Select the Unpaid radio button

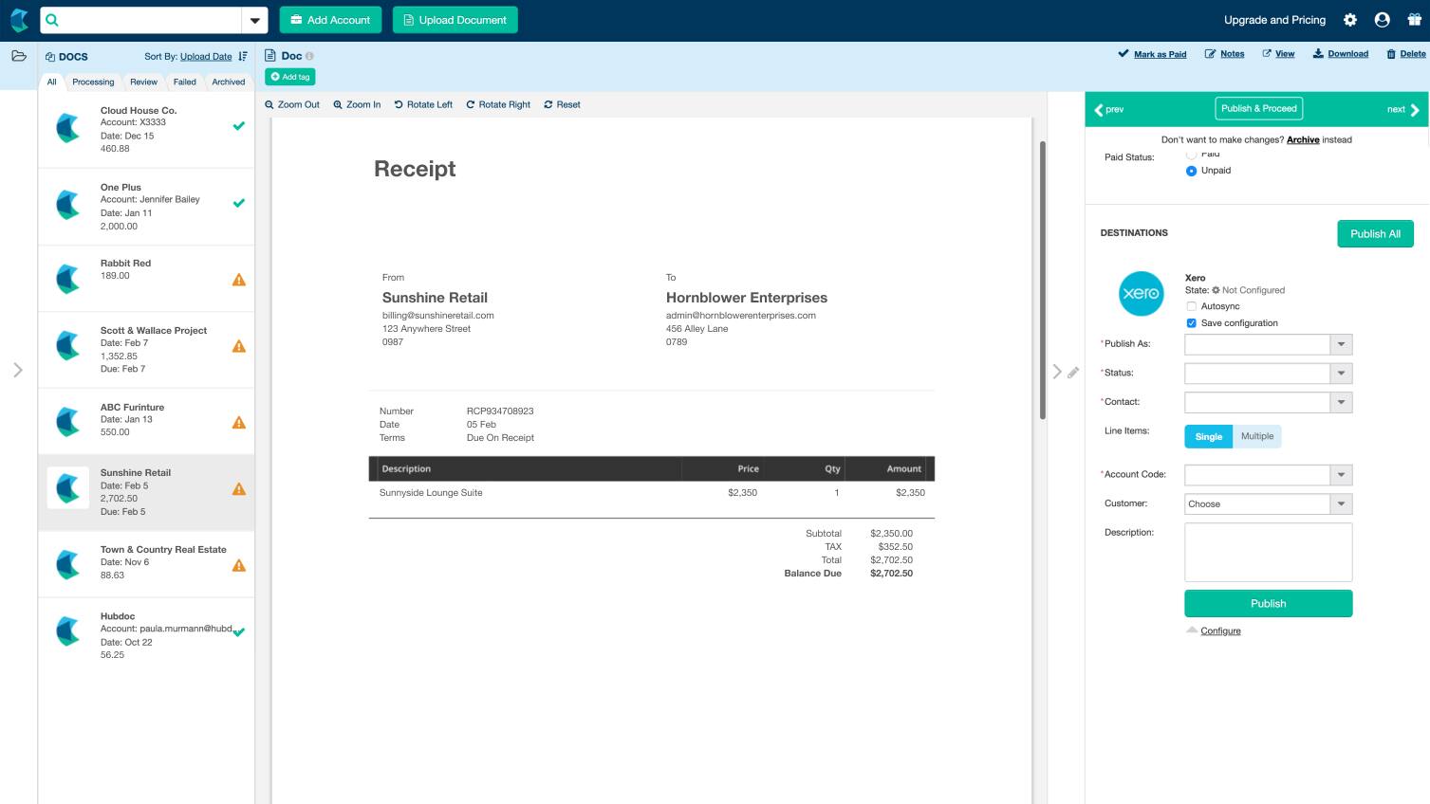point(1192,171)
